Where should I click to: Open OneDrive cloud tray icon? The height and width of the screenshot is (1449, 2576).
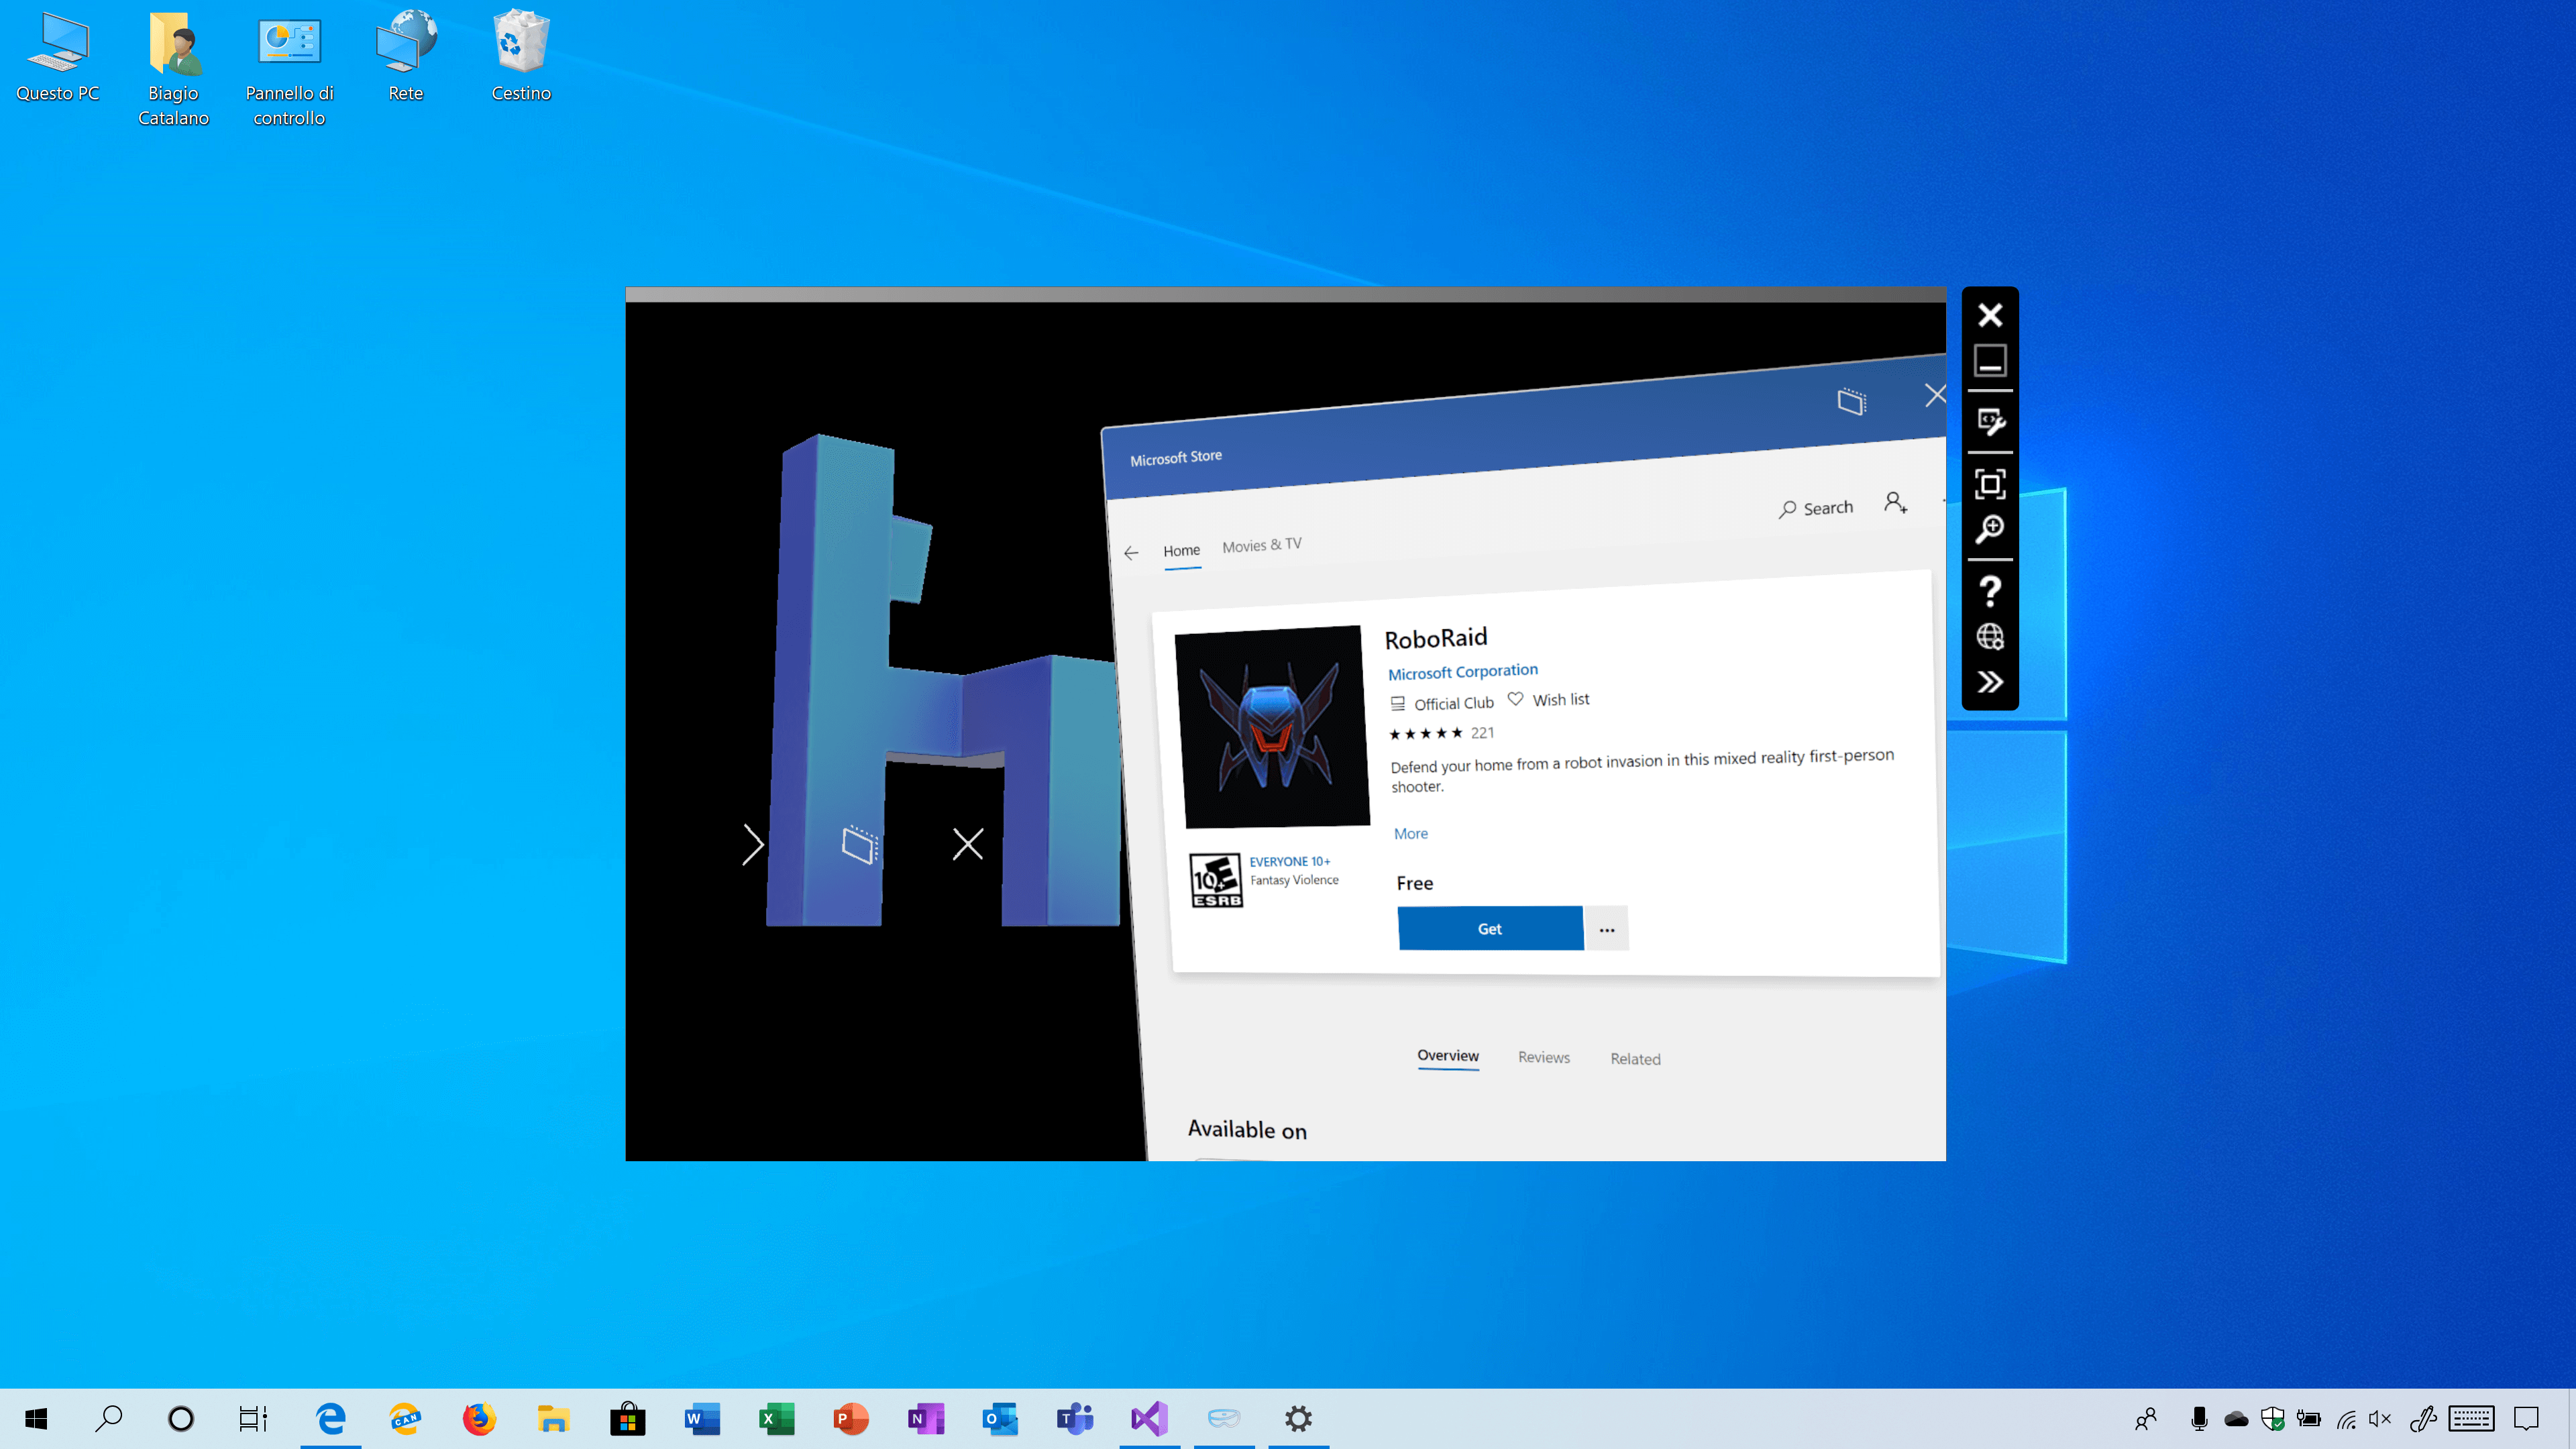(x=2237, y=1419)
